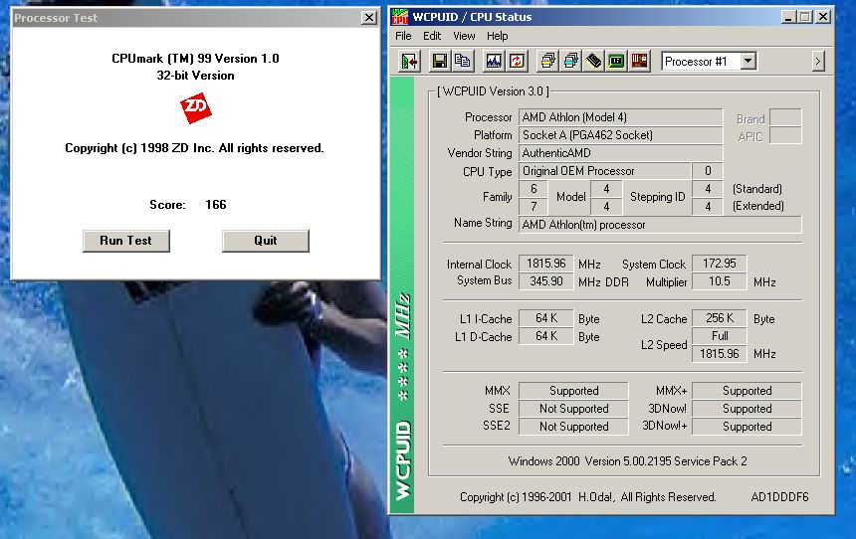
Task: Open the File menu in WCPUID
Action: click(x=403, y=36)
